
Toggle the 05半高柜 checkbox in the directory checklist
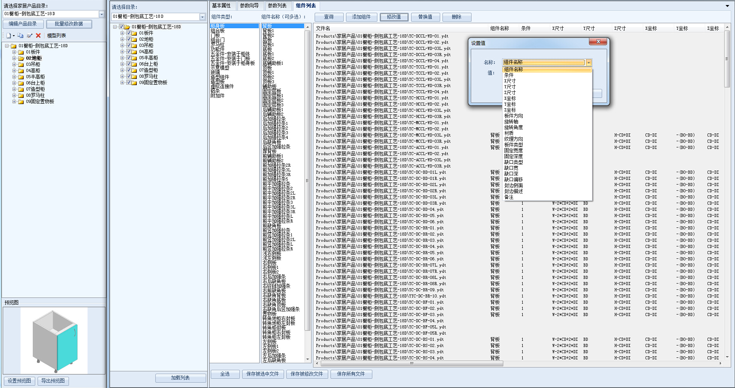[129, 58]
